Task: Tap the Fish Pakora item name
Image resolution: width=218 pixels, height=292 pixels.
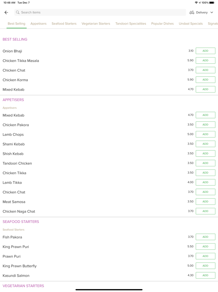Action: pos(12,237)
